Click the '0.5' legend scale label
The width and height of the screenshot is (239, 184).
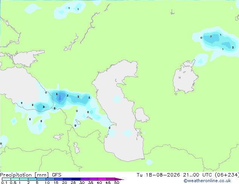click(x=13, y=182)
